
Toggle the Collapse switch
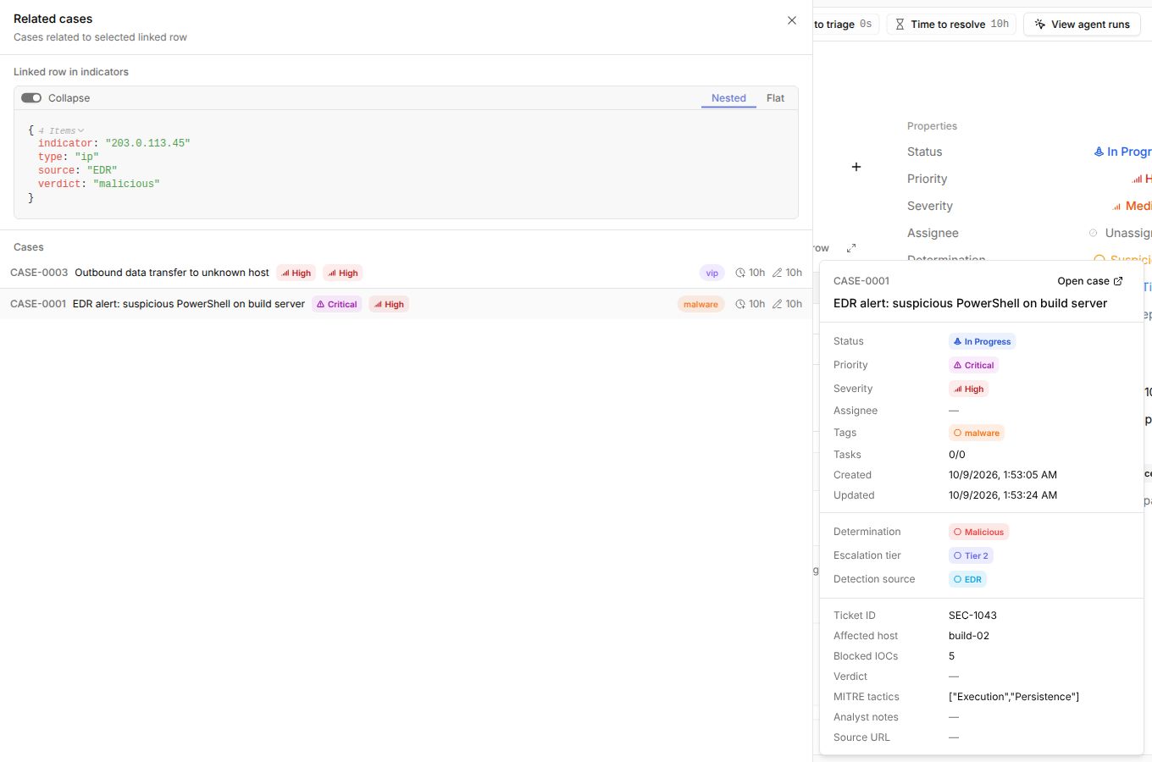click(x=31, y=98)
